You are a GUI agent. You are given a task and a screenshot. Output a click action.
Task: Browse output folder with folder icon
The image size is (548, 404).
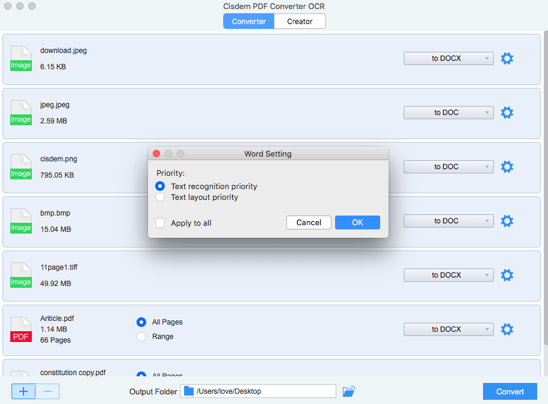348,391
